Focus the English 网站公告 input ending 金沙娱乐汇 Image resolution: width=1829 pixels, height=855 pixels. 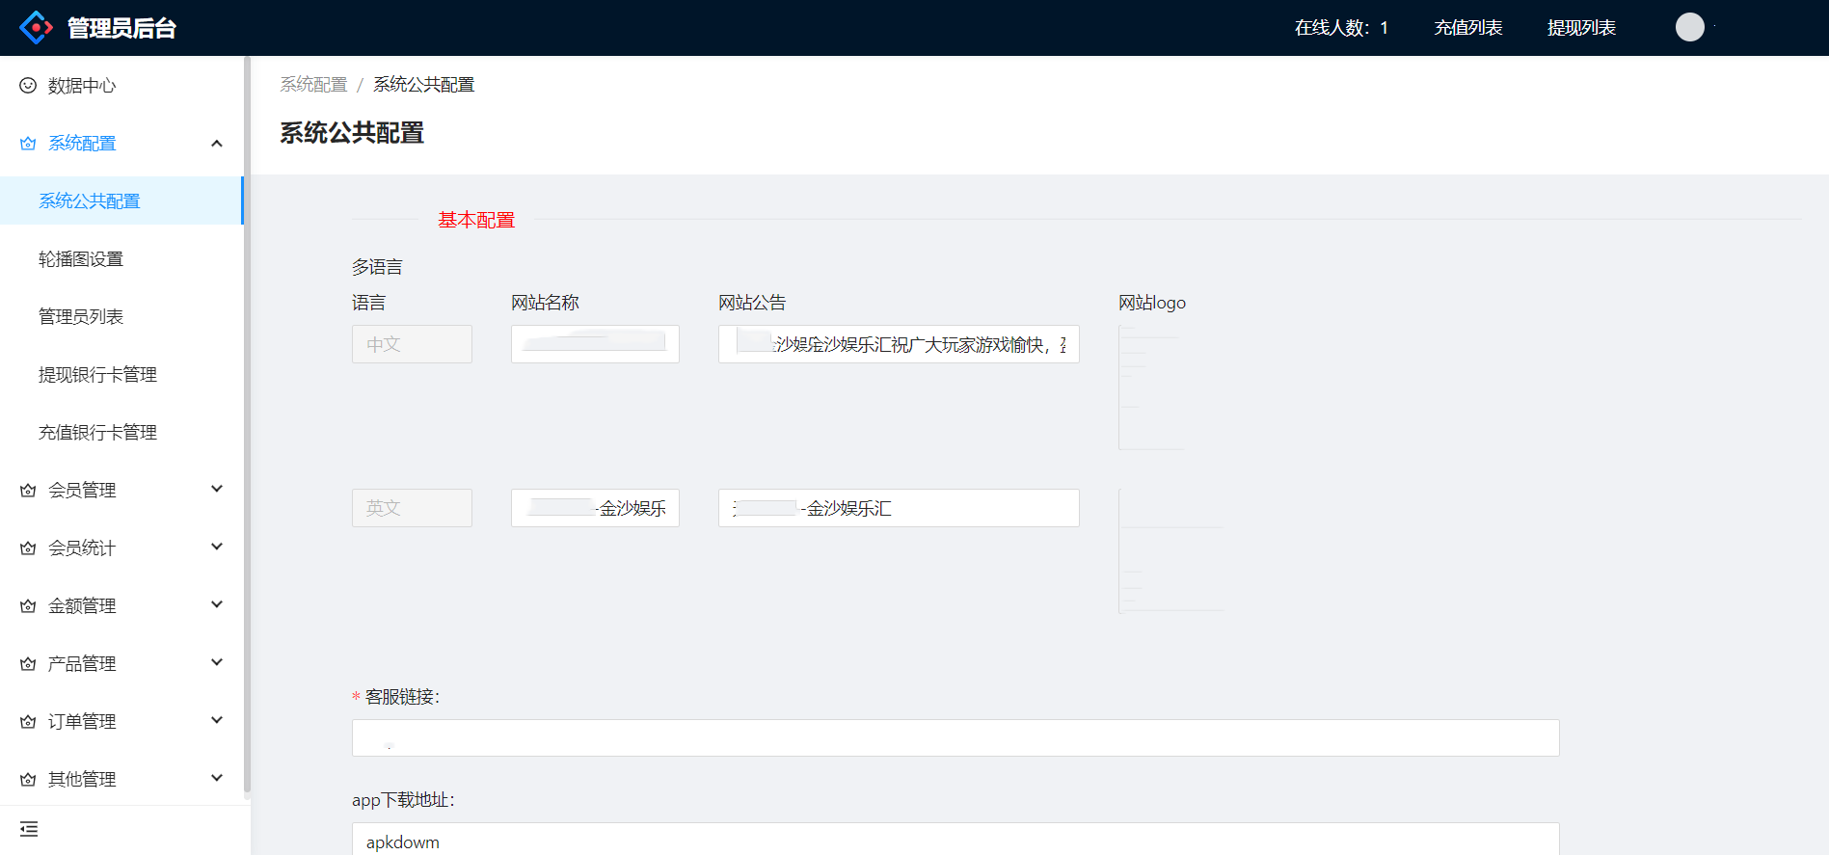pos(899,508)
